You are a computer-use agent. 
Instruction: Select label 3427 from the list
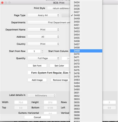(x=86, y=12)
